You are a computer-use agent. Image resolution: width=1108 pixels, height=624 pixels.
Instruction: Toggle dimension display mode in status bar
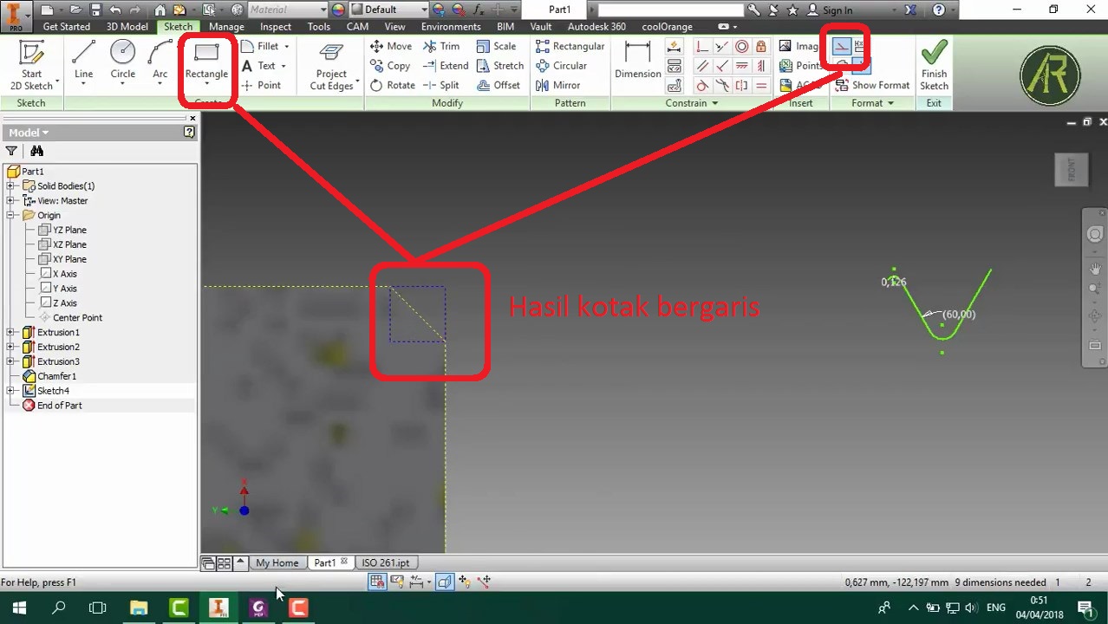pyautogui.click(x=416, y=582)
